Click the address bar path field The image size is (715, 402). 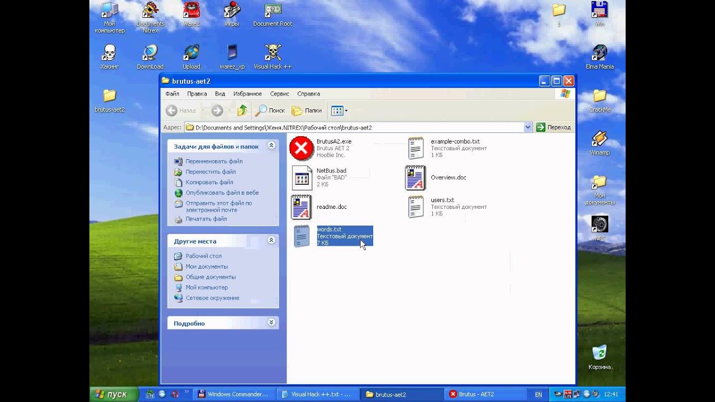(x=354, y=127)
